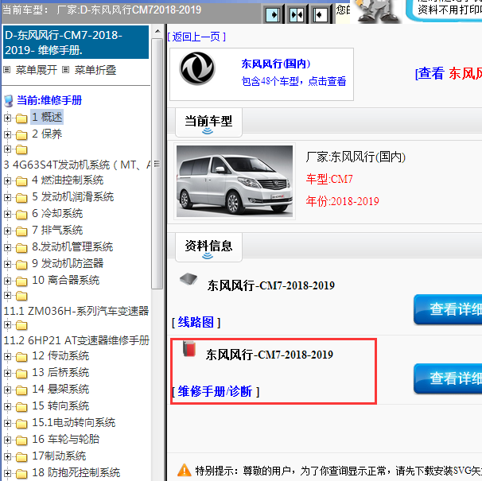Click the 查看 东风风行 link at right

point(449,73)
